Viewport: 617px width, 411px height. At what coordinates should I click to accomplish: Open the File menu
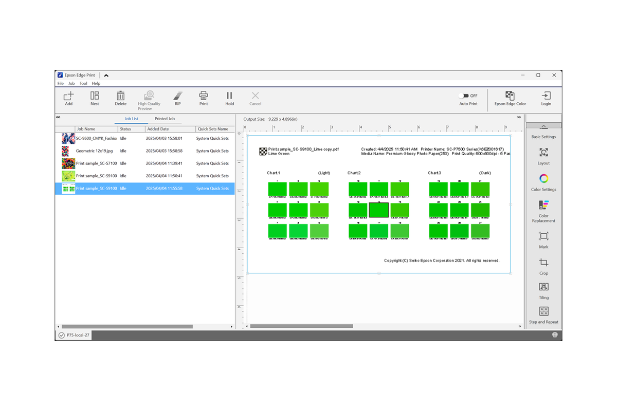coord(61,83)
